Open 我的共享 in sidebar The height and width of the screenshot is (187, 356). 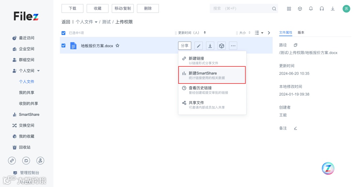tap(27, 92)
